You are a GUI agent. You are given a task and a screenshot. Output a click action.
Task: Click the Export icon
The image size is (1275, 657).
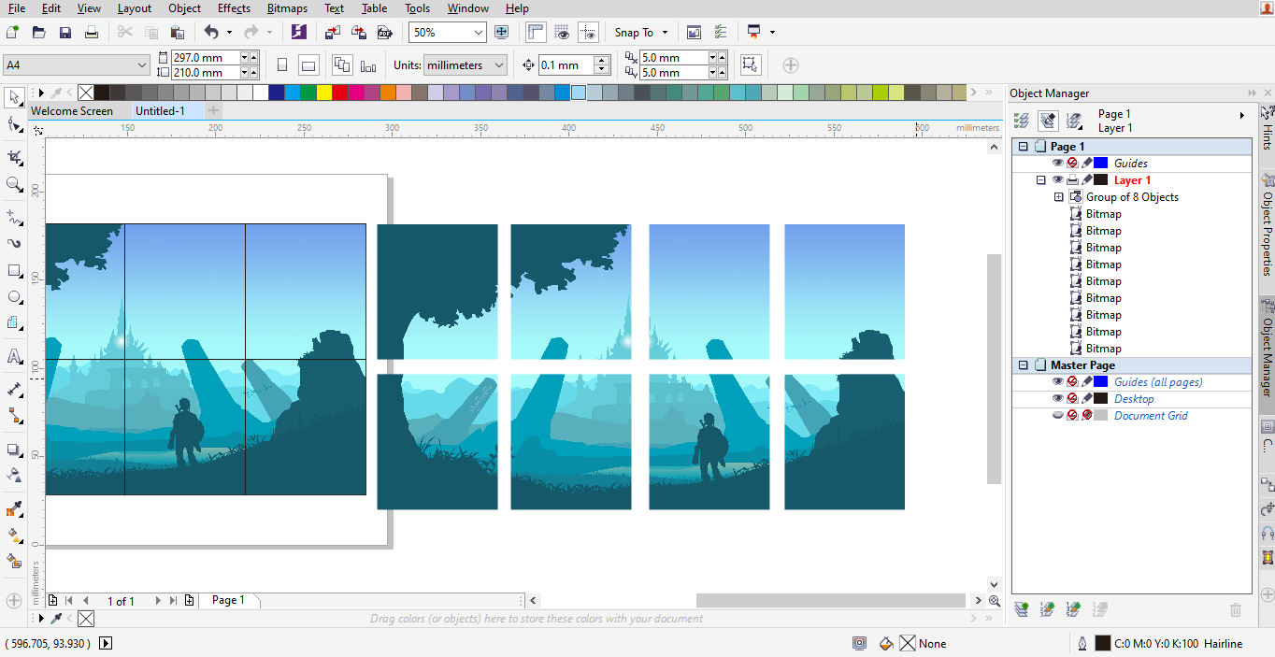(x=359, y=32)
